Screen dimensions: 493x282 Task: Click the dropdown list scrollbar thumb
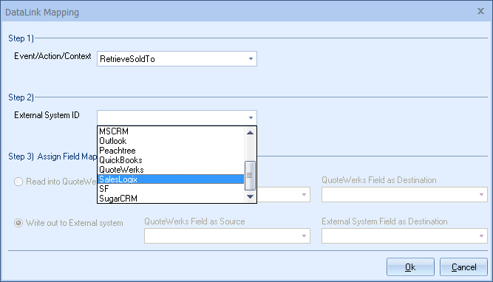tap(250, 176)
